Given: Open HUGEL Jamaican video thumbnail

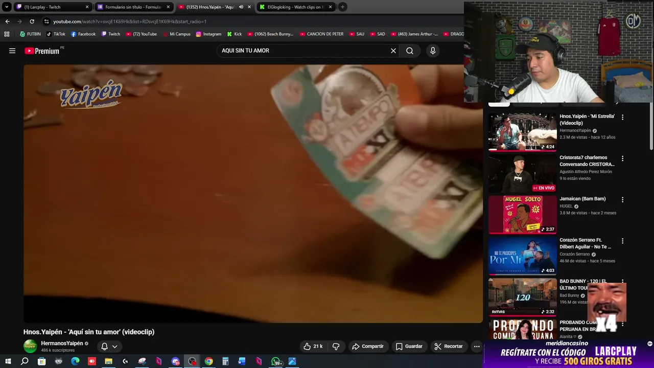Looking at the screenshot, I should point(522,214).
